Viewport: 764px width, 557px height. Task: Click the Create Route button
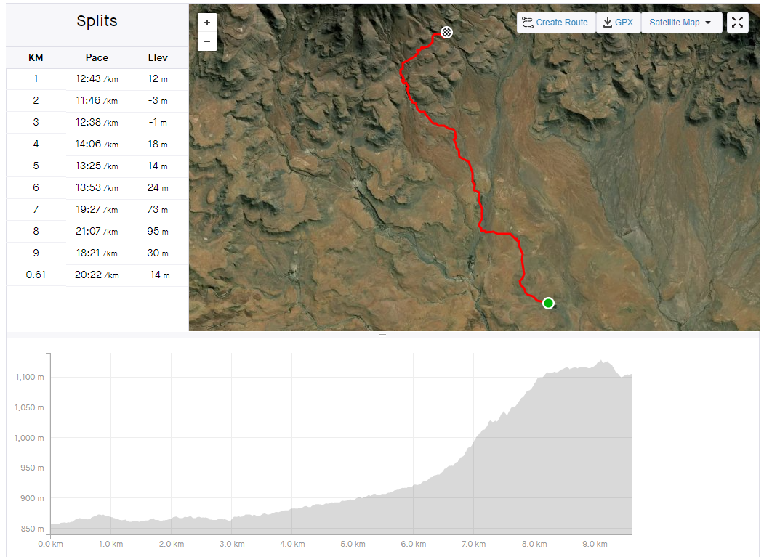click(556, 23)
